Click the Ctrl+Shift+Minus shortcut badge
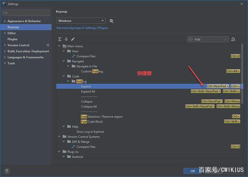 (x=228, y=106)
